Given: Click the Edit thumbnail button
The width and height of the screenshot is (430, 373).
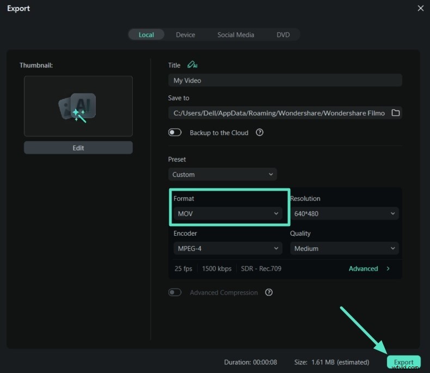Looking at the screenshot, I should click(x=78, y=148).
